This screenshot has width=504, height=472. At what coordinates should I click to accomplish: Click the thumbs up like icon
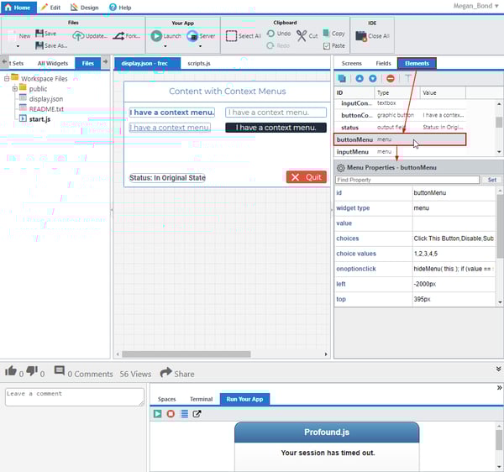[x=11, y=371]
